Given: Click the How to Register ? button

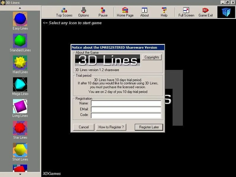Looking at the screenshot, I should (x=111, y=127).
